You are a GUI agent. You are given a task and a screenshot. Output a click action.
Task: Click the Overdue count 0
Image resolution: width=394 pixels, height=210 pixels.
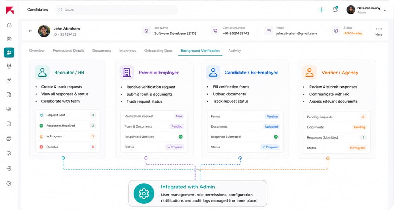pos(93,147)
